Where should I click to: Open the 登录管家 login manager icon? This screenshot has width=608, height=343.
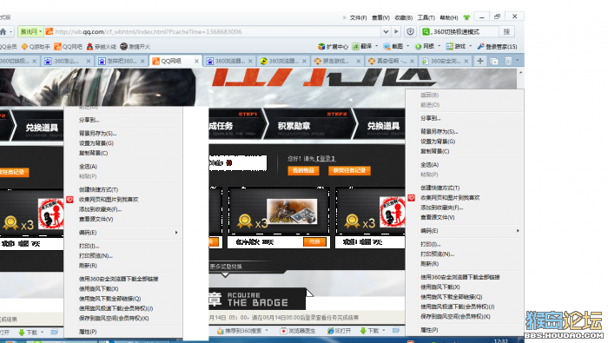coord(481,47)
